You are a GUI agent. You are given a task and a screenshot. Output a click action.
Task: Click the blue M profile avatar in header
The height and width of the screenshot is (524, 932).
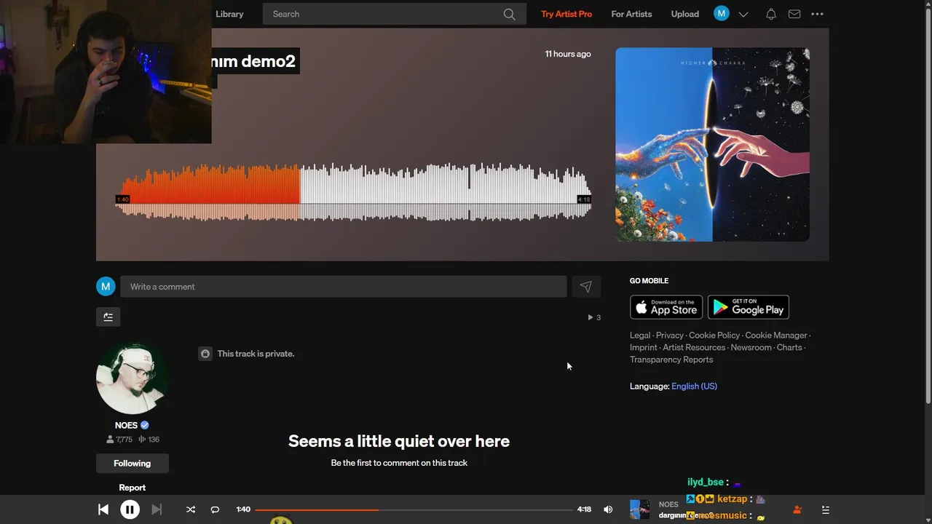(722, 14)
